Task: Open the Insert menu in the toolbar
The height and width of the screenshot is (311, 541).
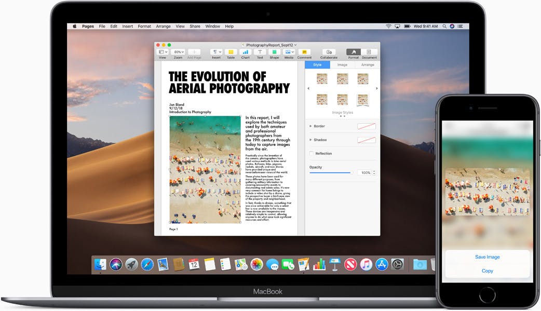Action: tap(217, 52)
